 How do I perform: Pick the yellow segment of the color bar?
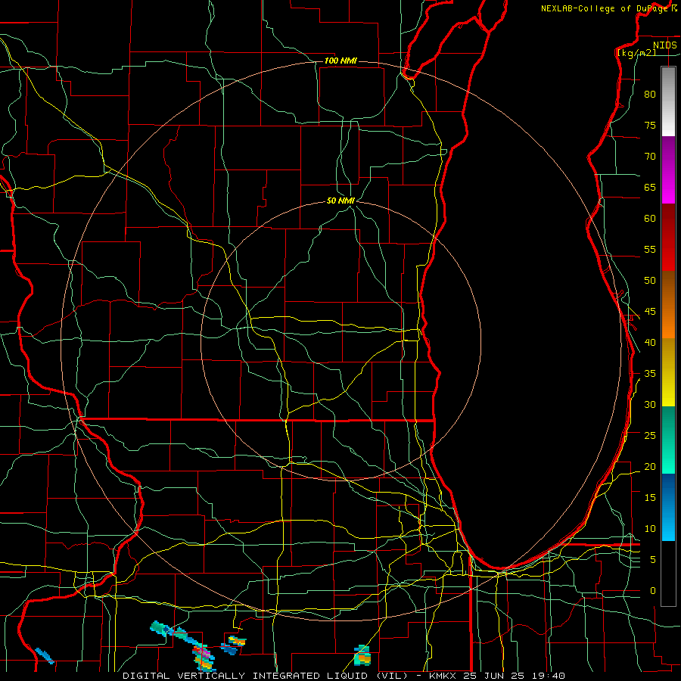[x=668, y=372]
